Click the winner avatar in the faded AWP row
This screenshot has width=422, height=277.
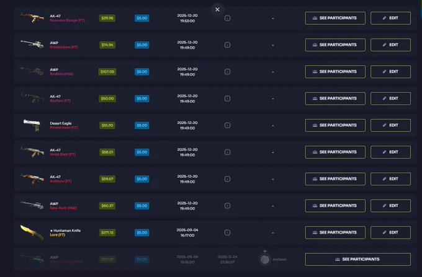pos(265,259)
